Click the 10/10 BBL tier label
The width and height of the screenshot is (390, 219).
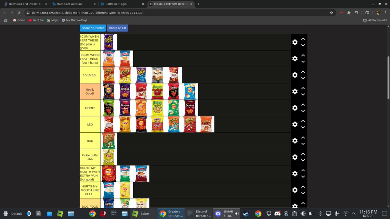point(90,75)
